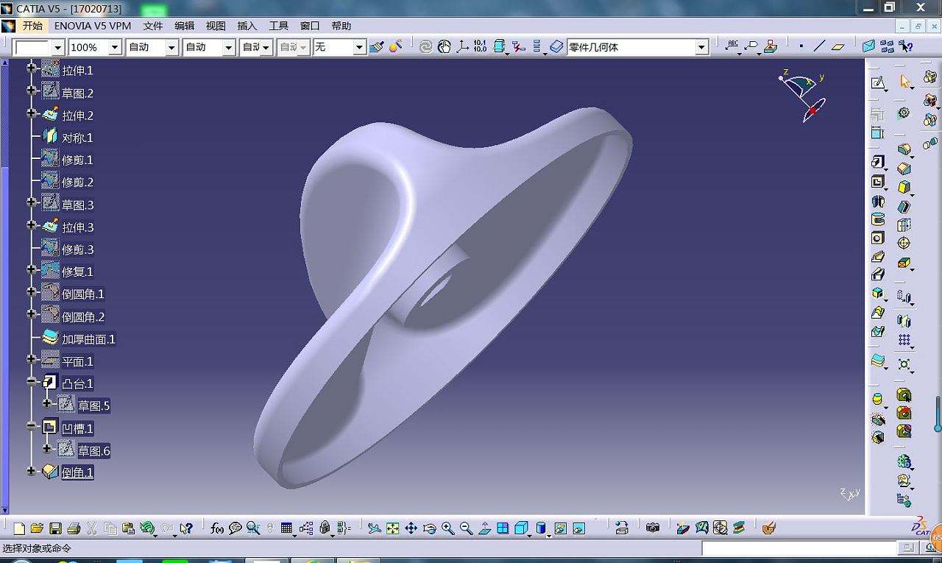Click the Save icon in bottom toolbar
942x563 pixels.
click(x=55, y=528)
